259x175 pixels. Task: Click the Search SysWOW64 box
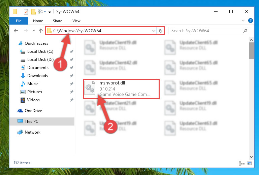pos(209,31)
